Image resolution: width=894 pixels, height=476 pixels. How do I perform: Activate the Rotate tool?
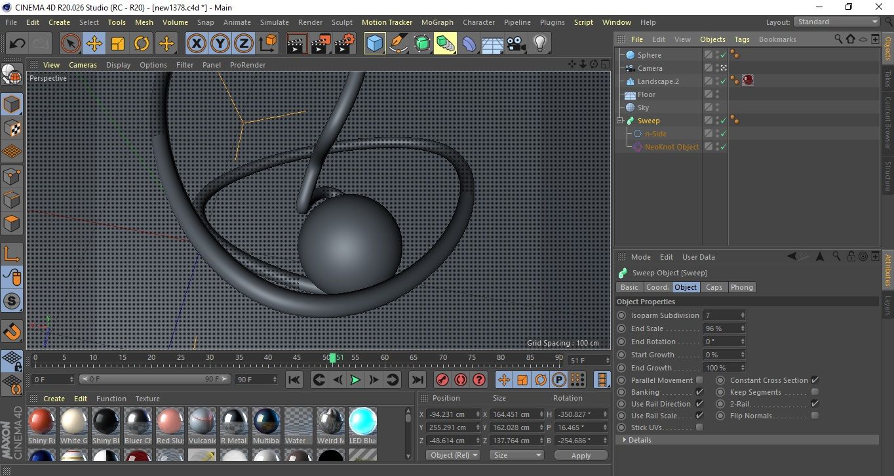coord(142,44)
